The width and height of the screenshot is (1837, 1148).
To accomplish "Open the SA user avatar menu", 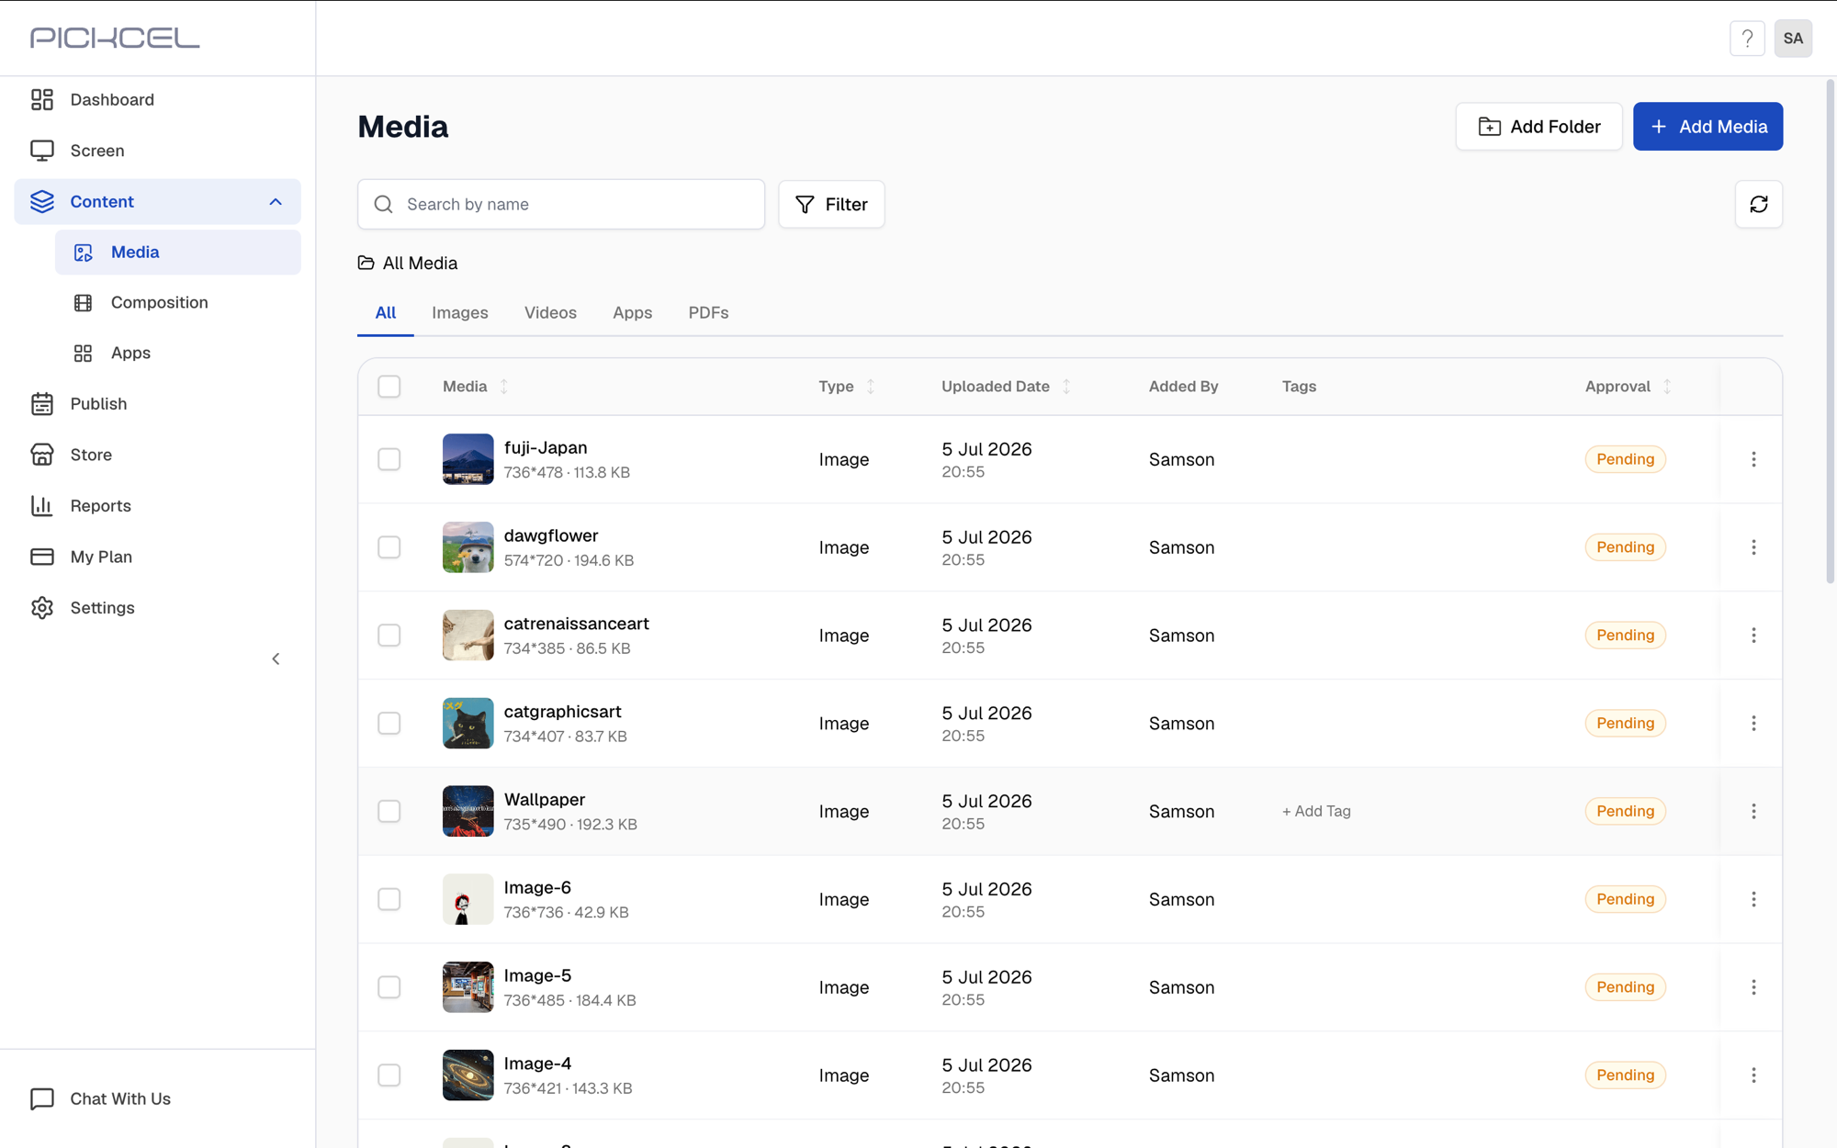I will click(1793, 39).
